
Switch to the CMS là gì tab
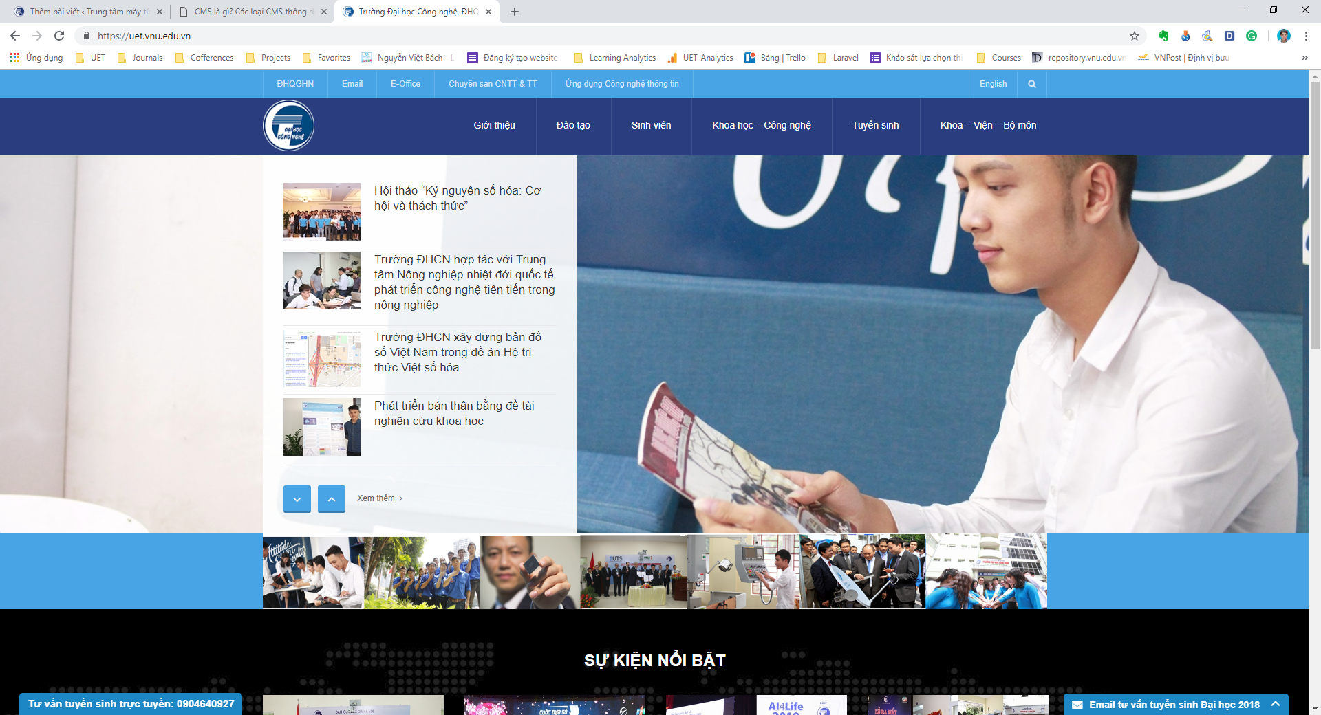pos(251,11)
